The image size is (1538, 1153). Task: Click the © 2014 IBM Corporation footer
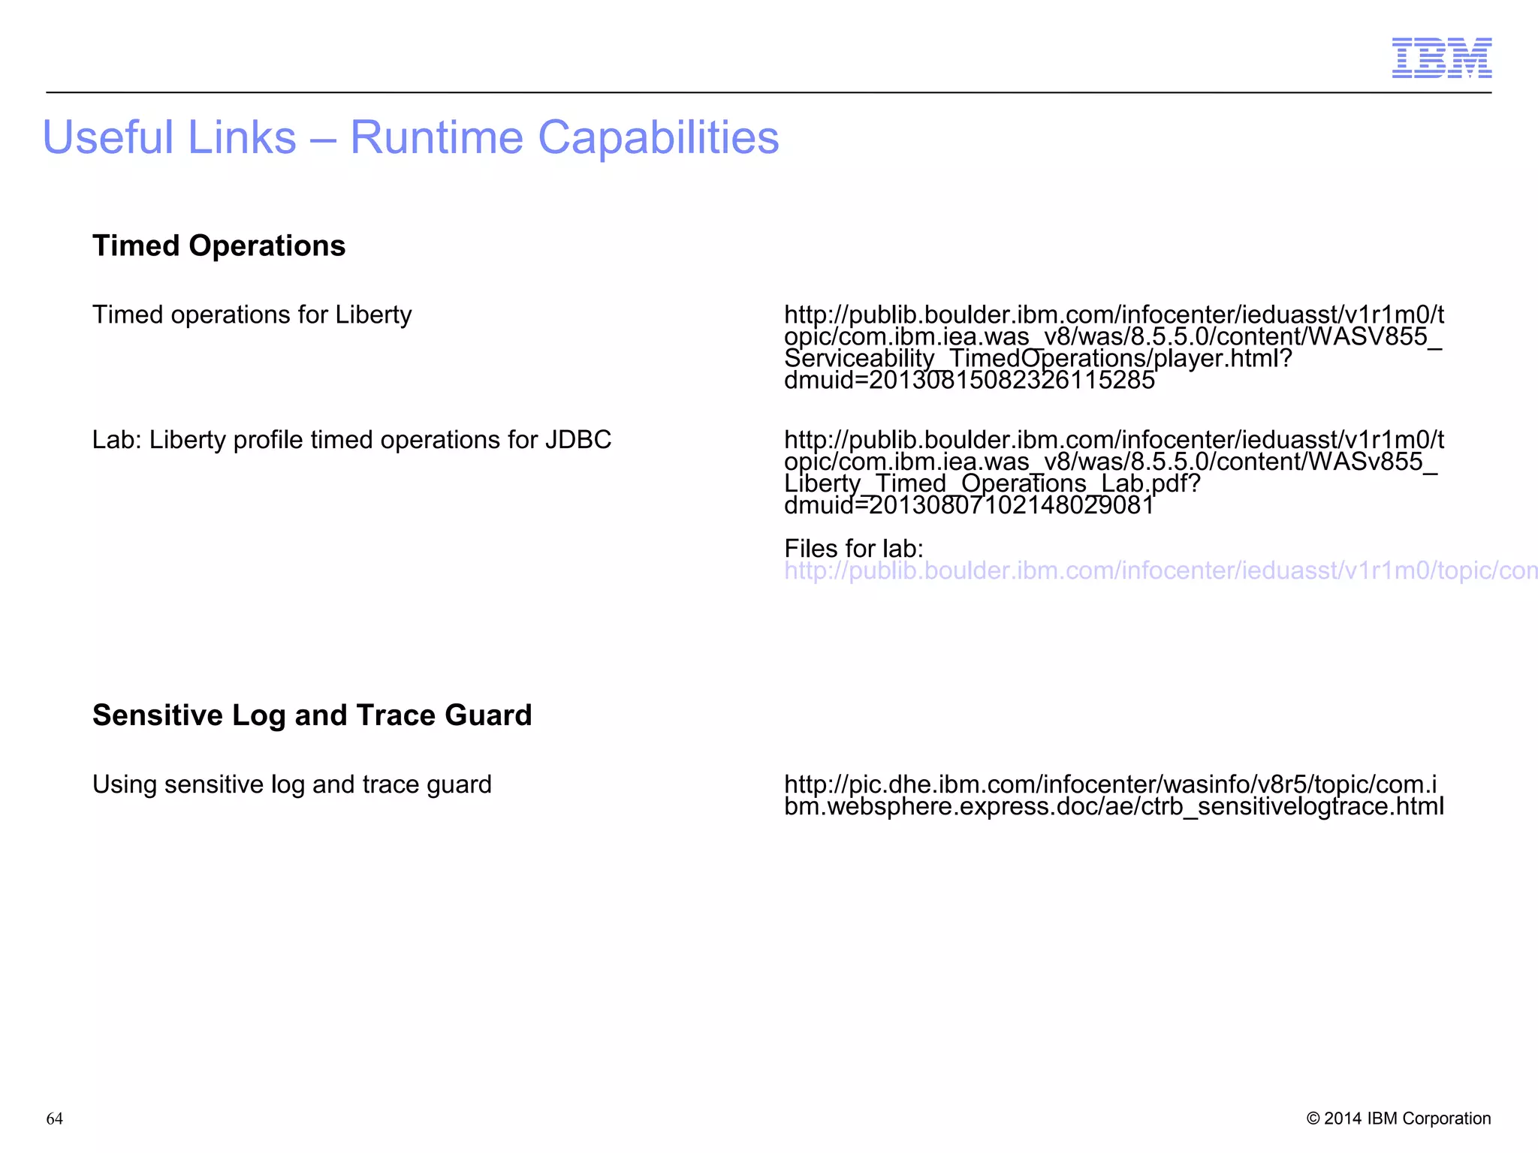(1398, 1118)
